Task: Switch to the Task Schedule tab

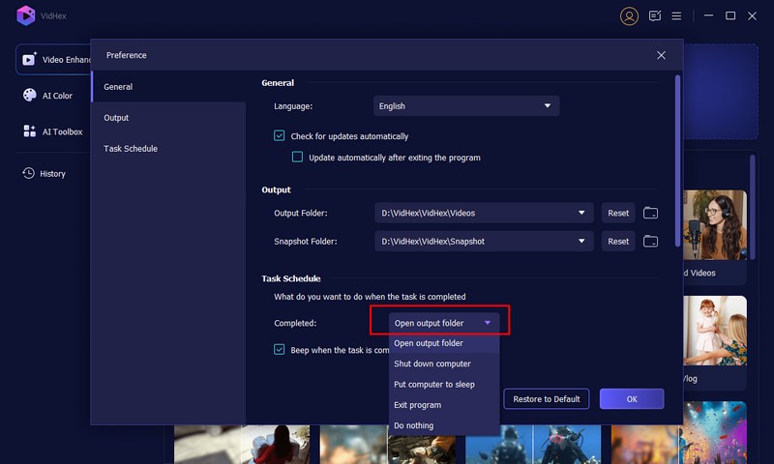Action: click(x=131, y=149)
